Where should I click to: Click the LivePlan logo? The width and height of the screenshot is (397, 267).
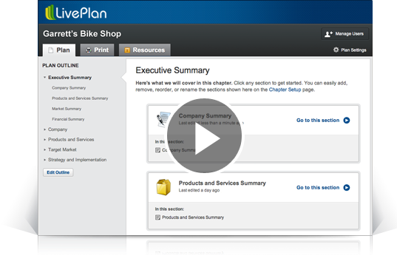tap(75, 13)
